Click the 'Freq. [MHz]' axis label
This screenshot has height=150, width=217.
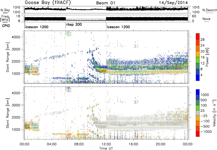[5, 18]
